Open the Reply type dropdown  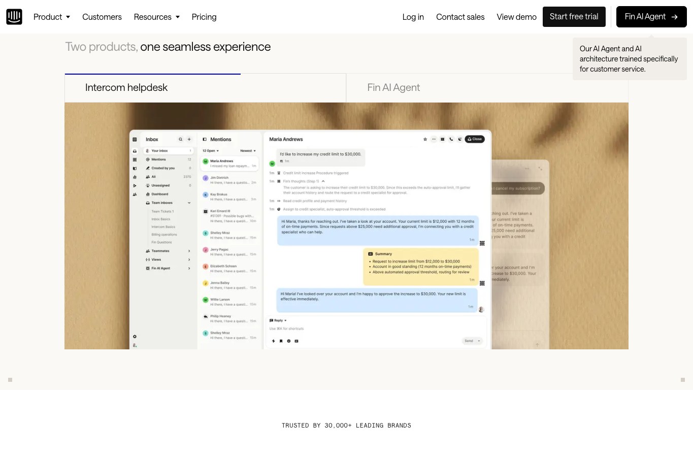pyautogui.click(x=278, y=320)
